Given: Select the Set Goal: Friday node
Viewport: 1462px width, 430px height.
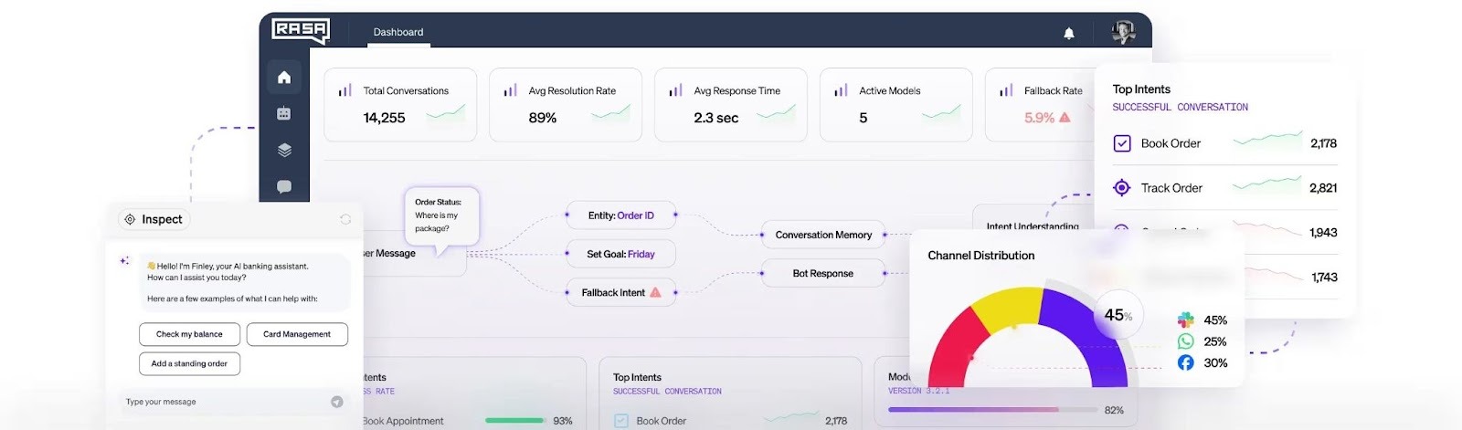Looking at the screenshot, I should coord(621,254).
